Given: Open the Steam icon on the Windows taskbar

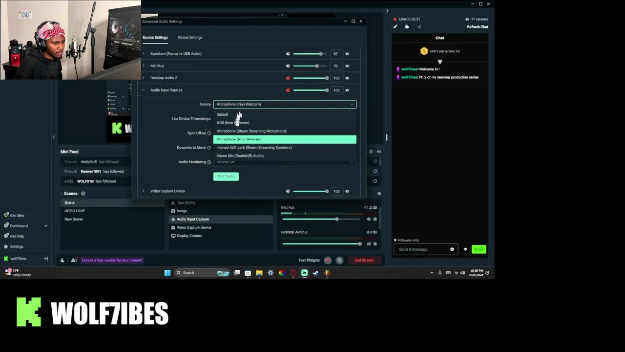Looking at the screenshot, I should pyautogui.click(x=315, y=273).
